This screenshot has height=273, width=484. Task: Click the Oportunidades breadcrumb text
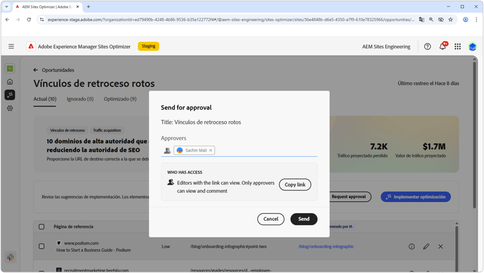(x=58, y=70)
